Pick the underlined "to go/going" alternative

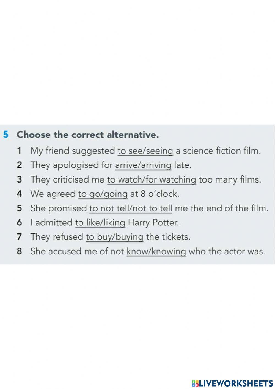click(x=103, y=194)
